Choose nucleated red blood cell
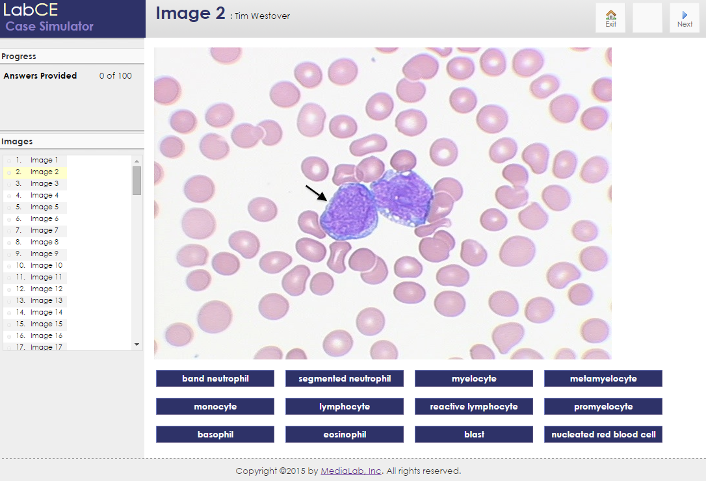This screenshot has height=481, width=706. point(603,434)
